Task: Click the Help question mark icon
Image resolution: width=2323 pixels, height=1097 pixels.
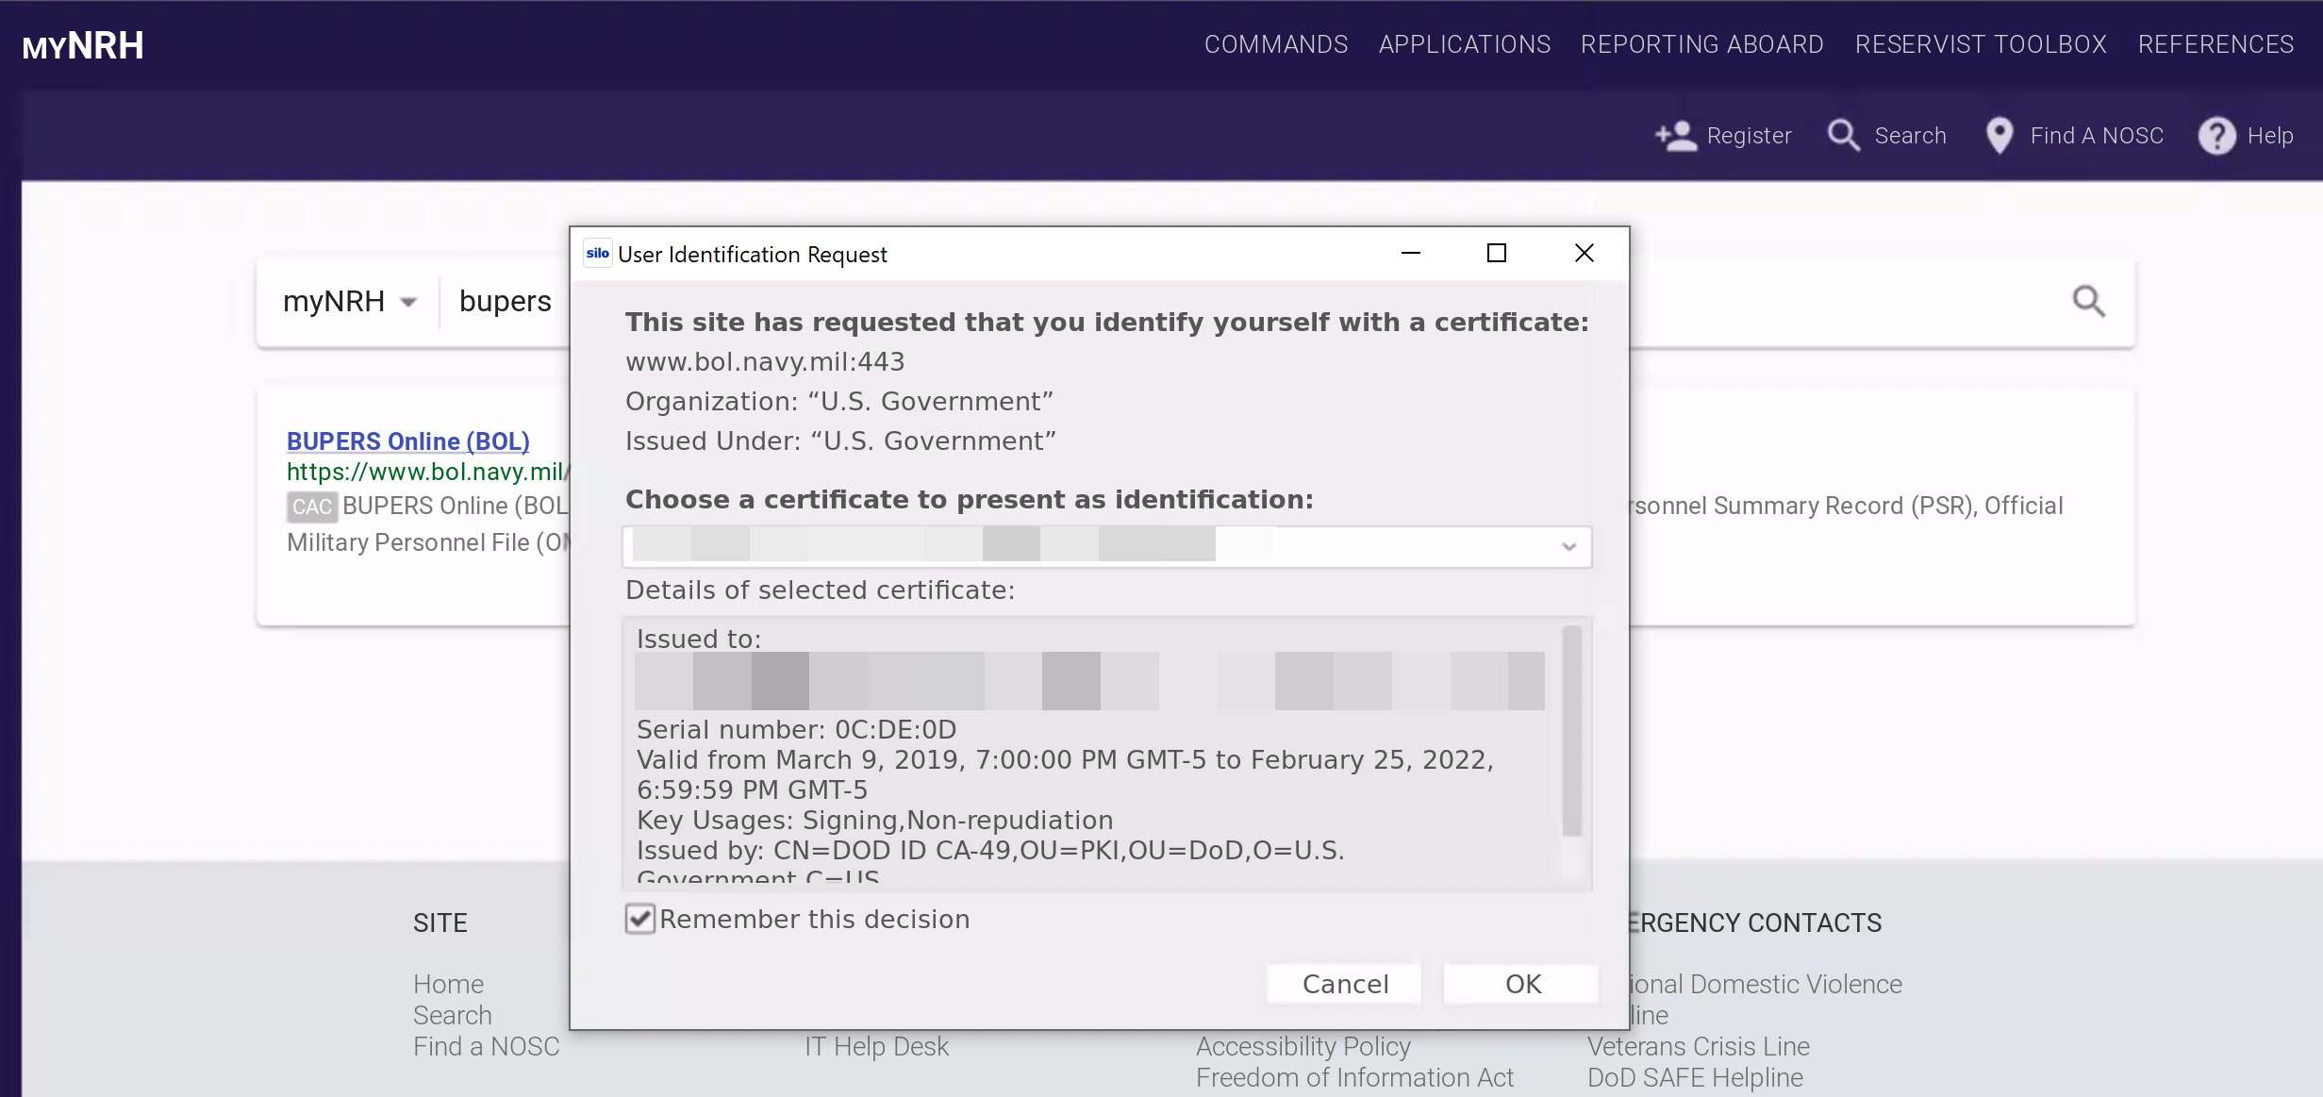Action: coord(2216,136)
